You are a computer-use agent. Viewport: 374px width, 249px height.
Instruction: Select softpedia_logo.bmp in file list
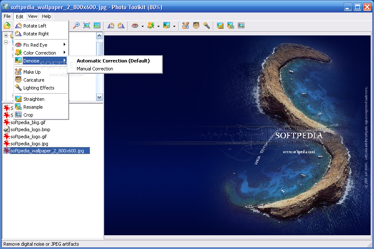tap(30, 129)
